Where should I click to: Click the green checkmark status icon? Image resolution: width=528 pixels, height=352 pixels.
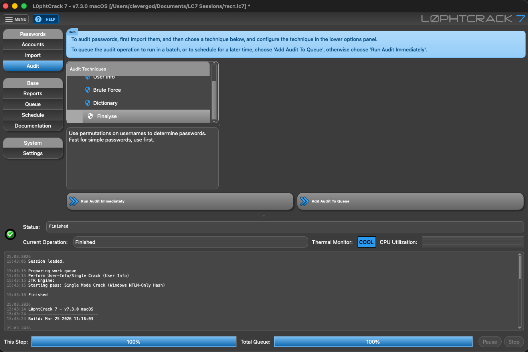[10, 234]
